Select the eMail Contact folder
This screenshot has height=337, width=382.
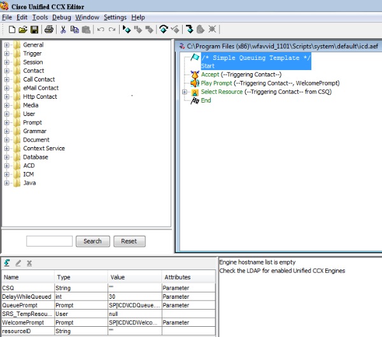tap(41, 88)
